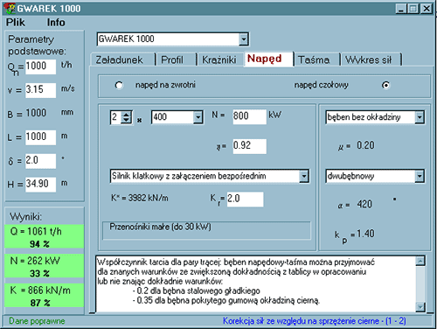Click the δ angle field showing 2.0
The height and width of the screenshot is (329, 437).
click(40, 161)
